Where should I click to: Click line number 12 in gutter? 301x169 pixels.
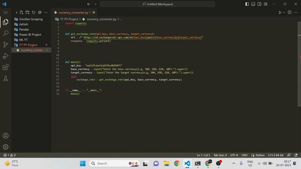(57, 62)
